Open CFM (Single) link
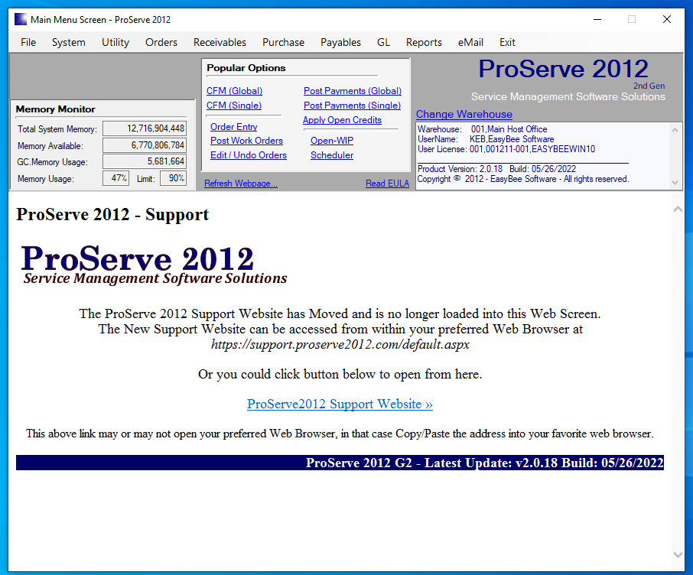 (x=234, y=106)
